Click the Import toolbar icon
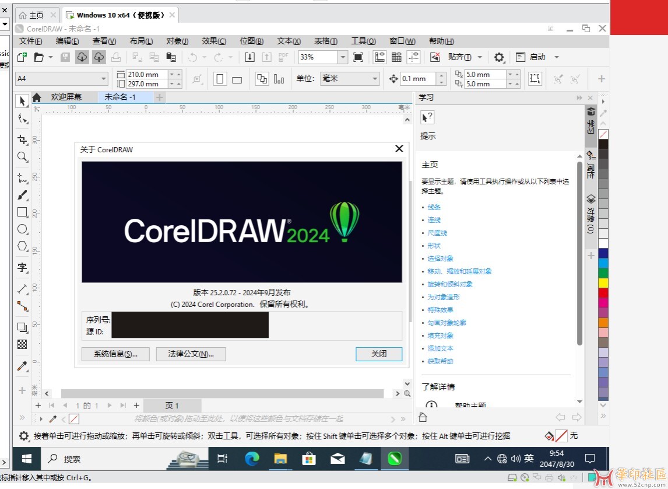Image resolution: width=668 pixels, height=489 pixels. tap(249, 57)
